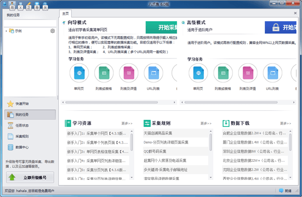
Task: Open 沈阳企业信息数据2.2W download
Action: tap(255, 170)
